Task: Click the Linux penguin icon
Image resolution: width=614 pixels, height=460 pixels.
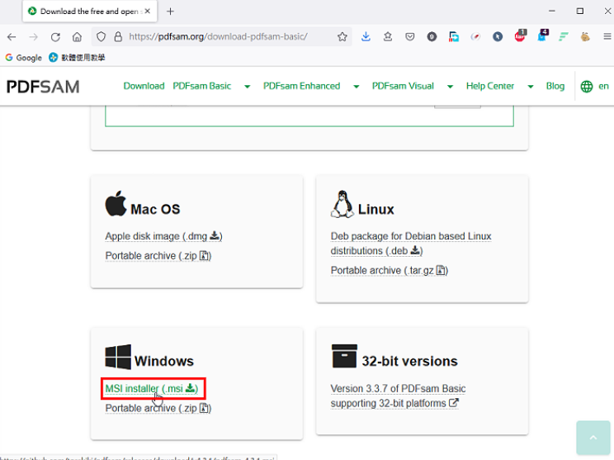Action: tap(342, 204)
